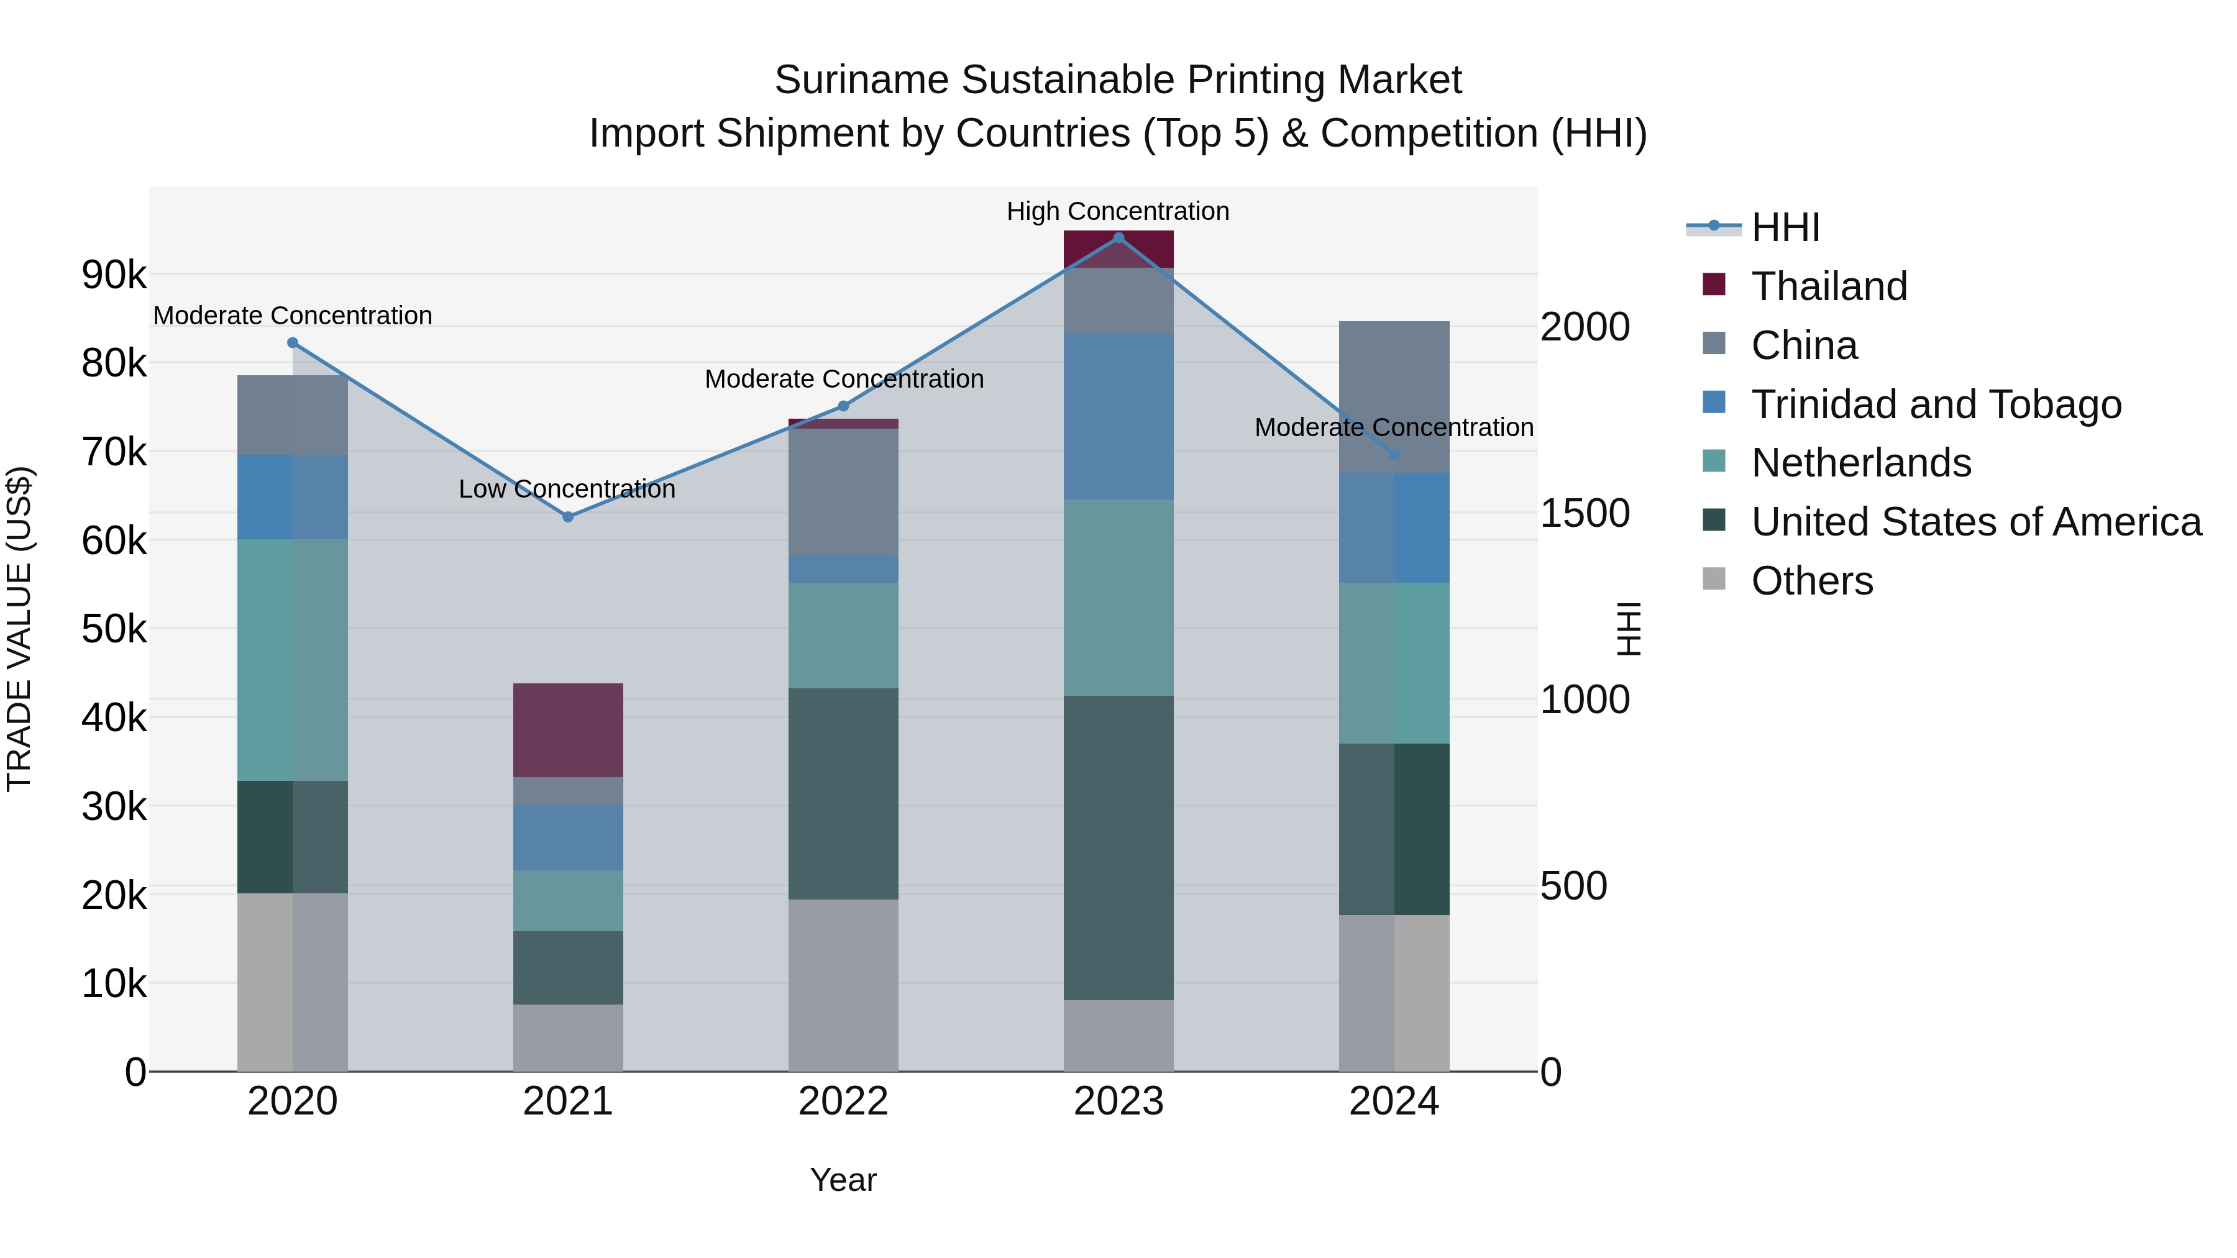Click the 500 right axis tick
This screenshot has height=1258, width=2237.
(1573, 887)
